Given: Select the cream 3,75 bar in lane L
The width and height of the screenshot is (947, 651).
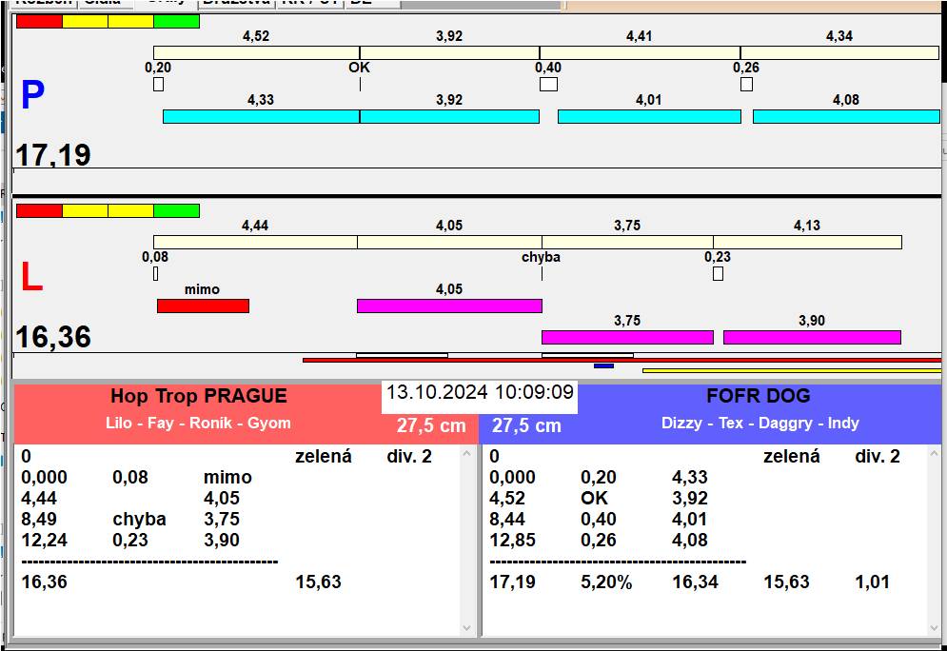Looking at the screenshot, I should 627,242.
